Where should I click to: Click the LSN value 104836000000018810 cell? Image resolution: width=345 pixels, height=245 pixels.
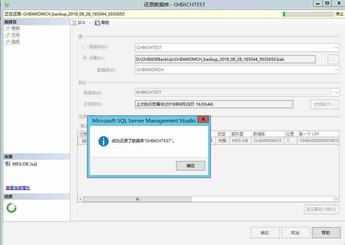pyautogui.click(x=318, y=141)
